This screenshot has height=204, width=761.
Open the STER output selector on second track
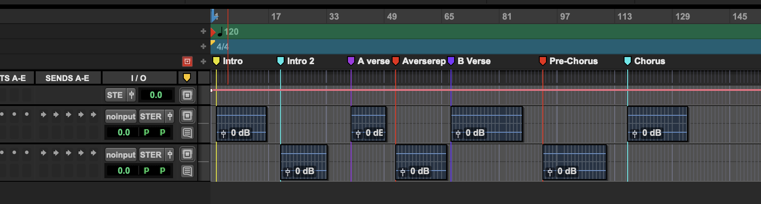tap(151, 155)
